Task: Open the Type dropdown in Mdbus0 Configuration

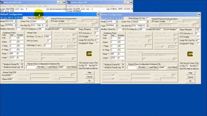Action: (x=16, y=25)
